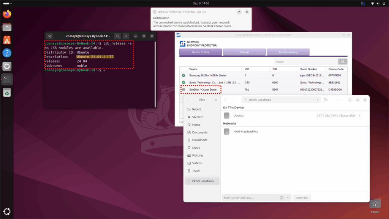
Task: Open Starred in Files sidebar
Action: [x=202, y=117]
